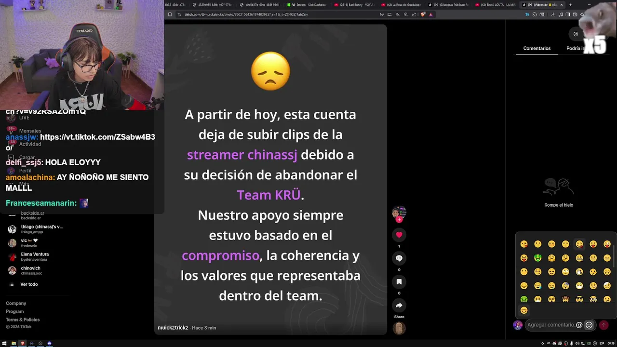
Task: Open the vt.tiktok.com link in chat overlay
Action: (97, 137)
